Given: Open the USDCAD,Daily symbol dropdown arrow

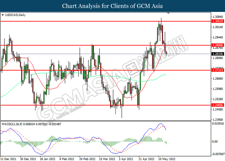Looking at the screenshot, I should pyautogui.click(x=3, y=15).
